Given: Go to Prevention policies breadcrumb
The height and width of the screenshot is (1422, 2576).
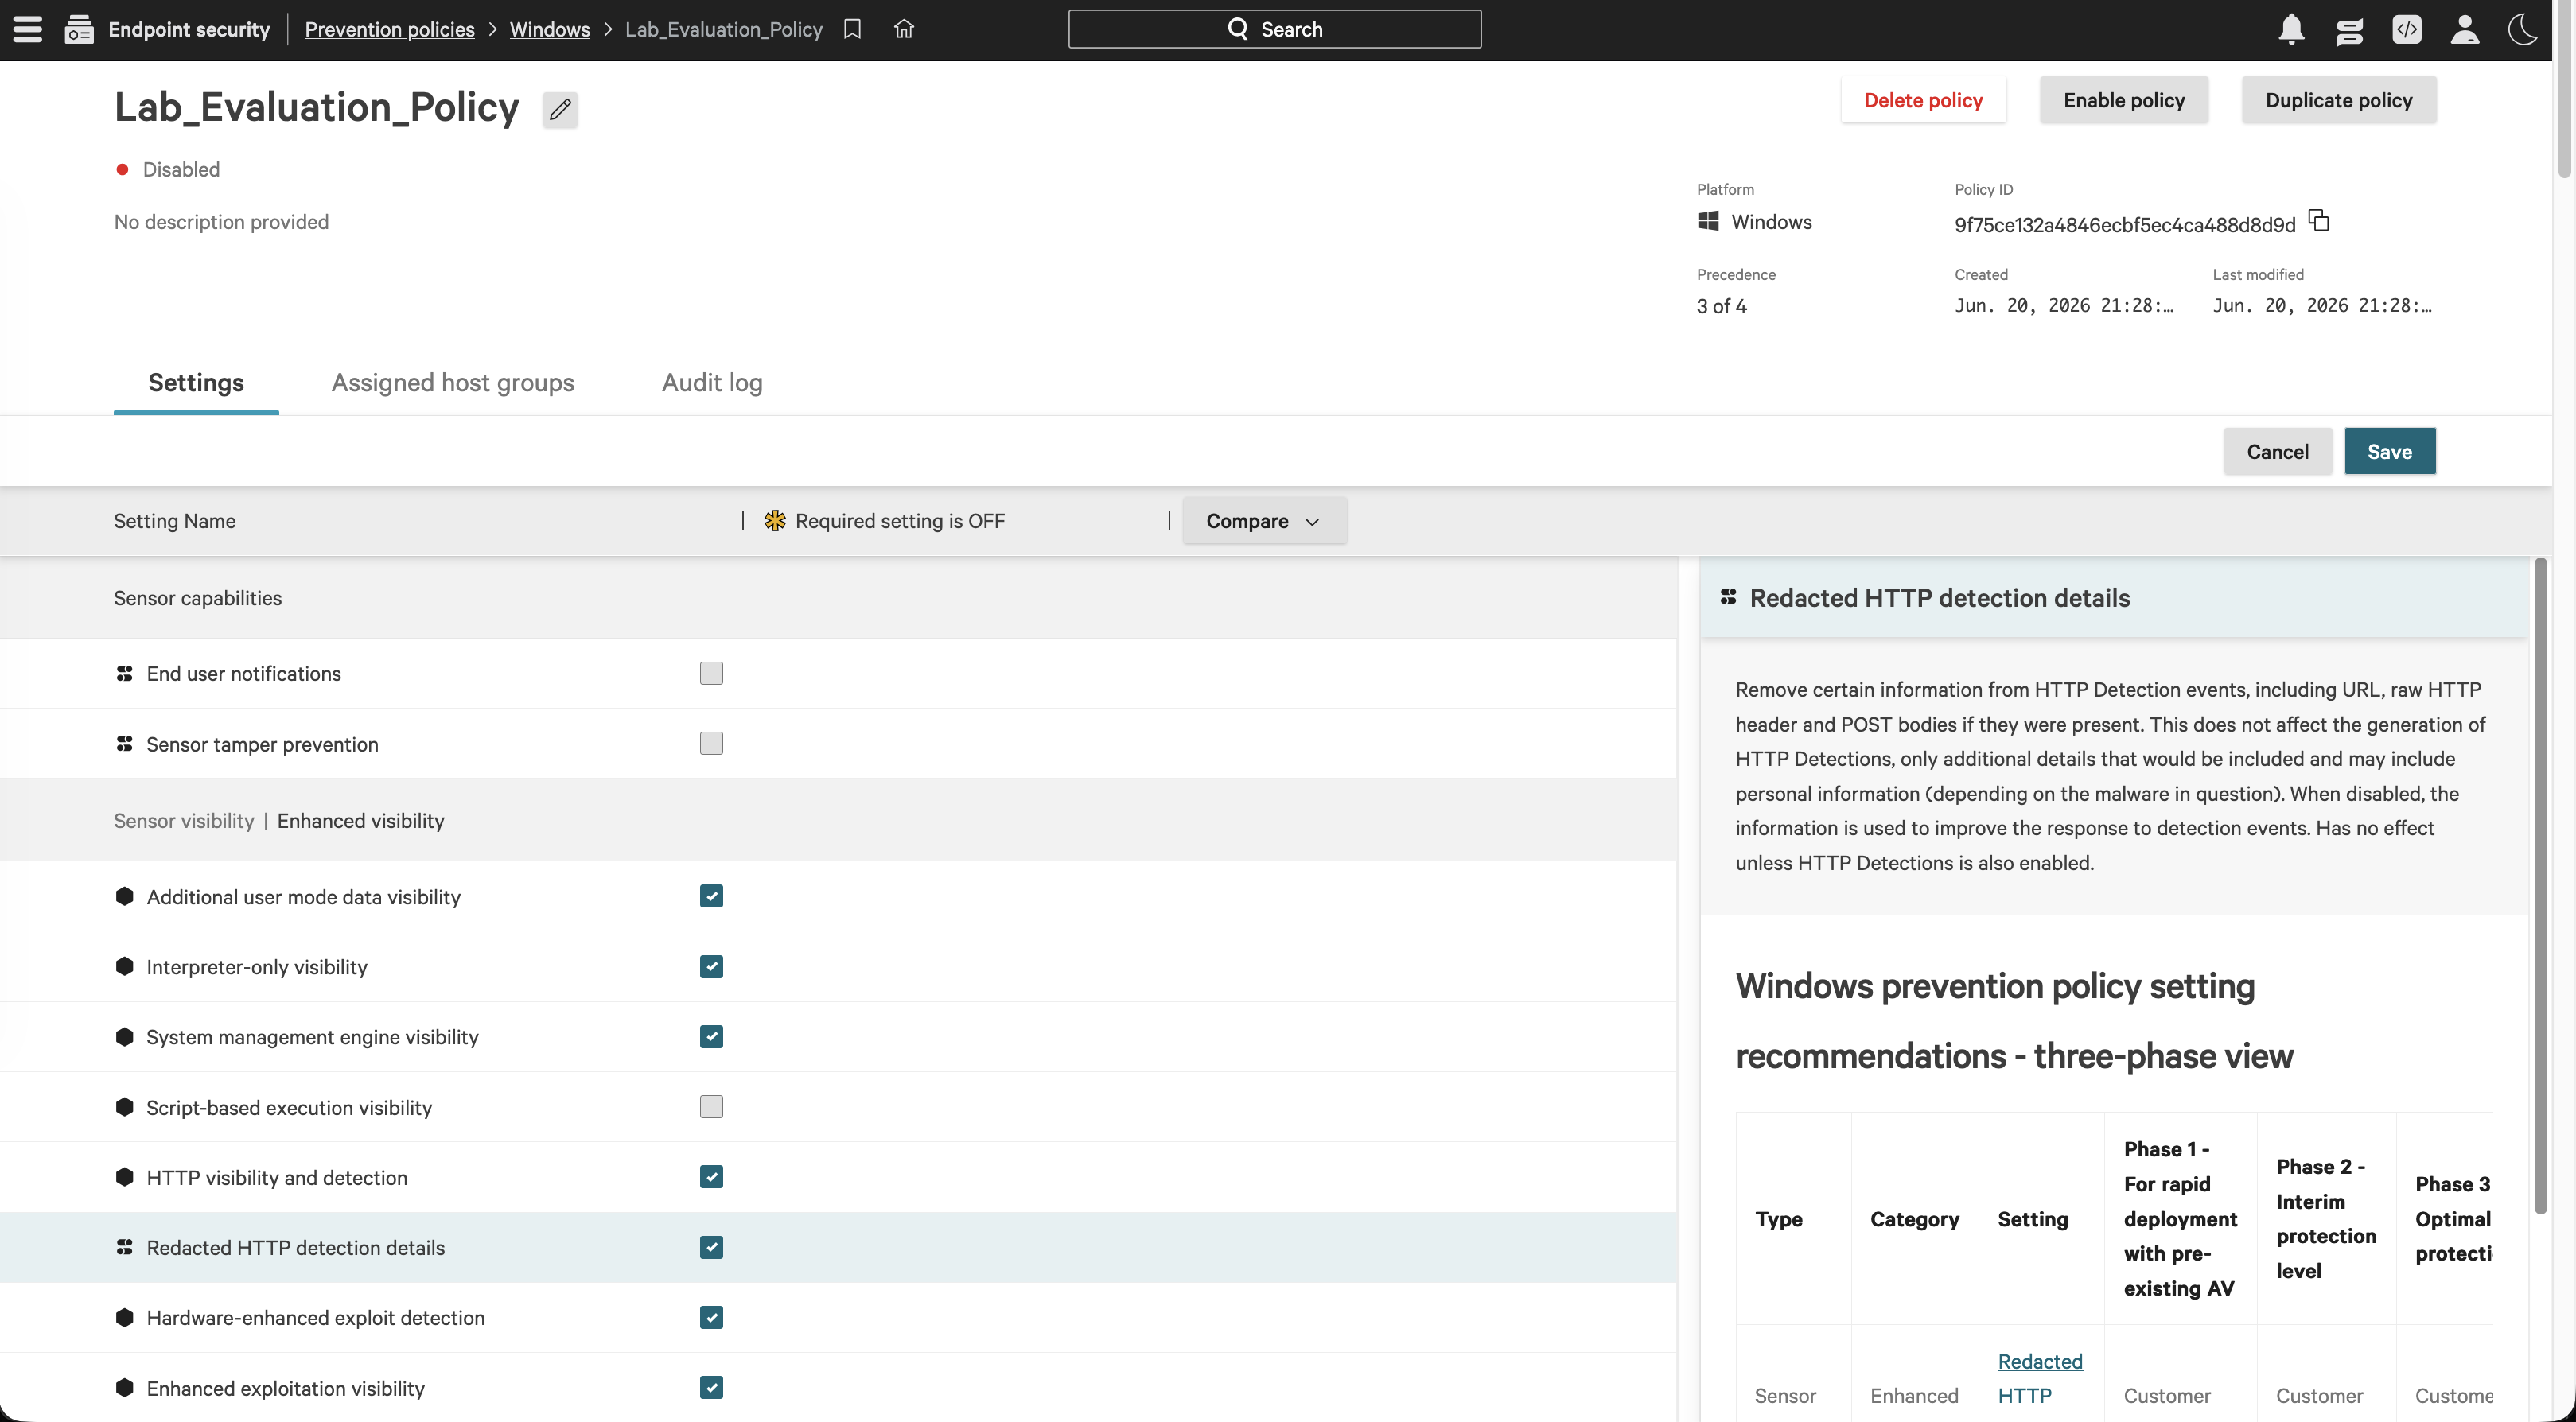Looking at the screenshot, I should (x=390, y=29).
